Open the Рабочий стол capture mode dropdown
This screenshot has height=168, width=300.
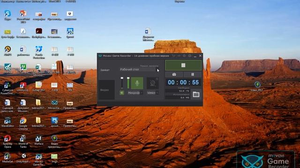coord(139,70)
